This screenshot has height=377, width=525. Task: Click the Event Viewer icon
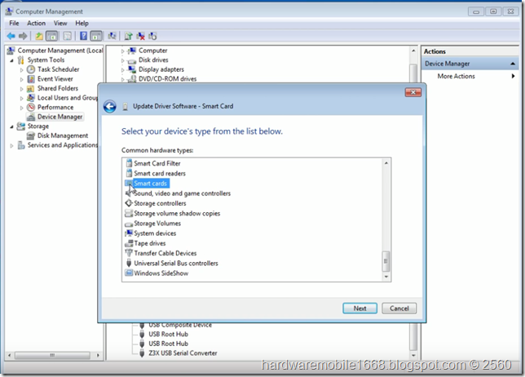point(31,79)
